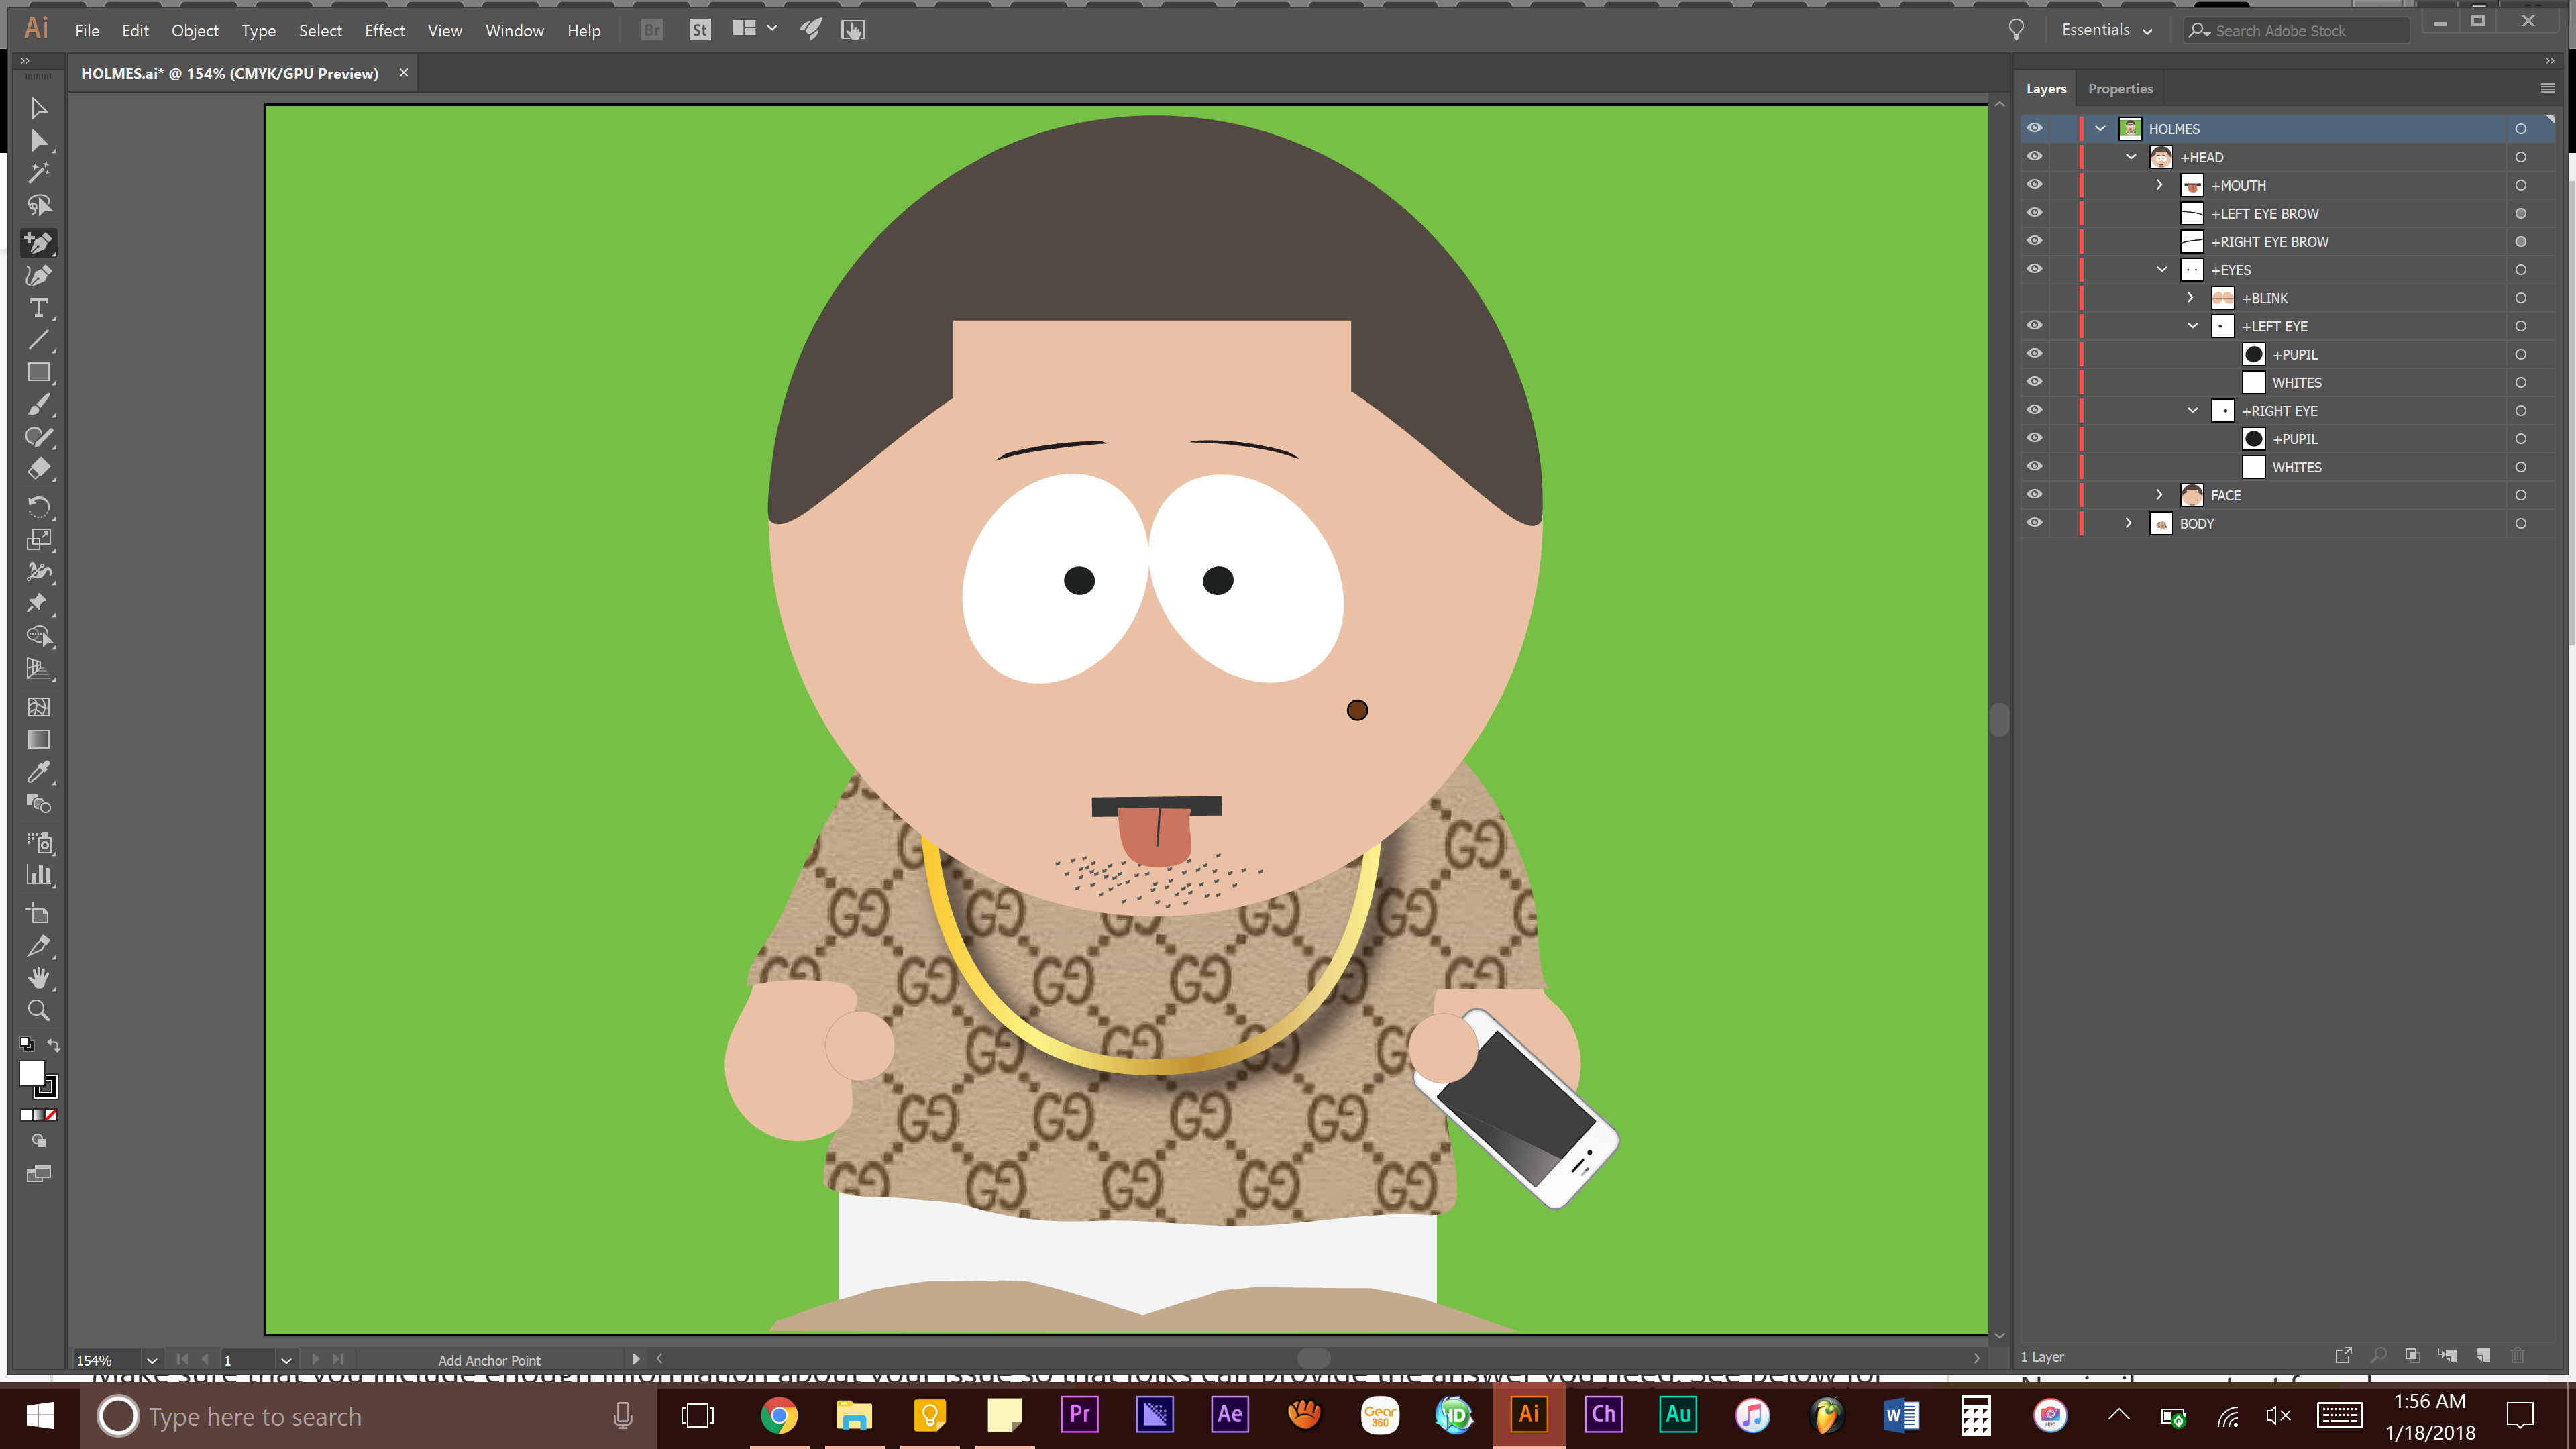Screen dimensions: 2576x1449
Task: Open the zoom level dropdown
Action: (x=152, y=1360)
